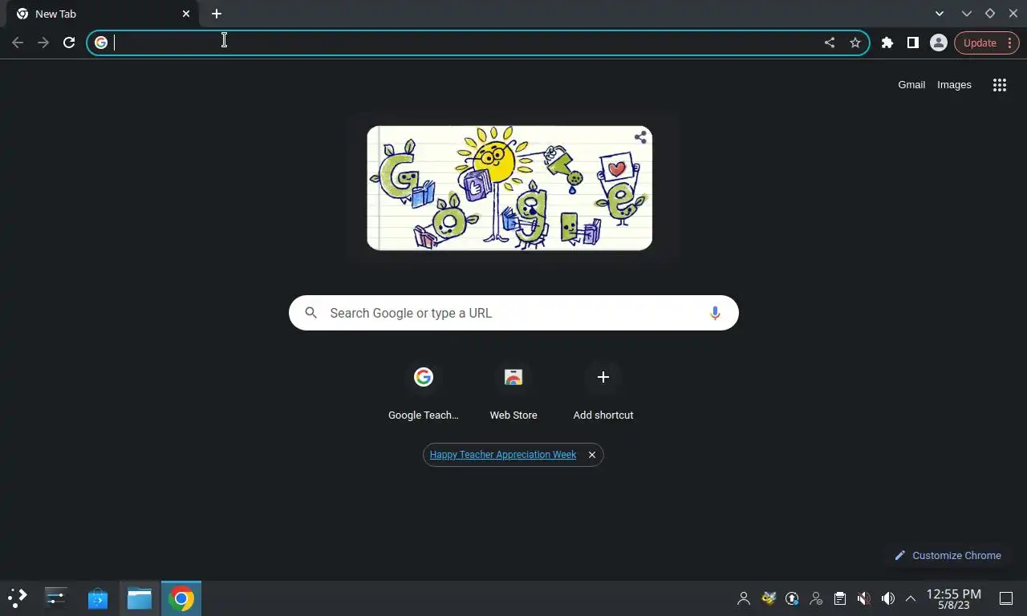Open the Gmail link
Viewport: 1027px width, 616px height.
(911, 84)
